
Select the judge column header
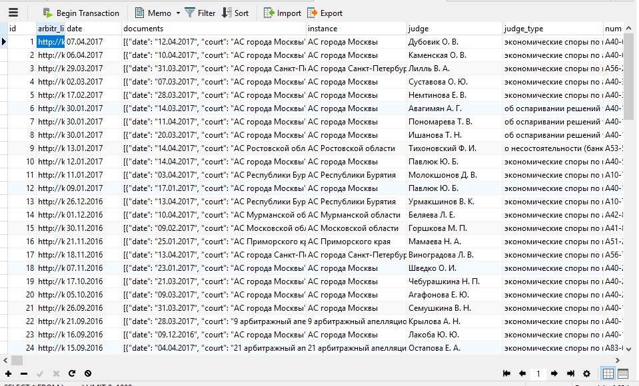coord(454,29)
